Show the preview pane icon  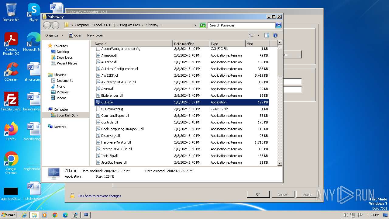(267, 35)
